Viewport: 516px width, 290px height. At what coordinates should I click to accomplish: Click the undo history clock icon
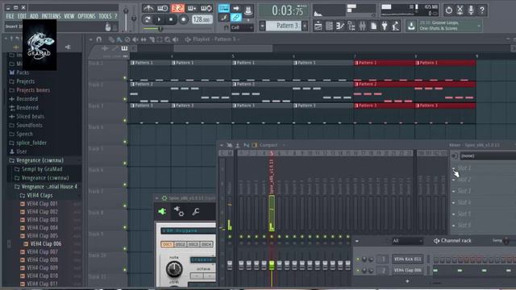pyautogui.click(x=449, y=10)
